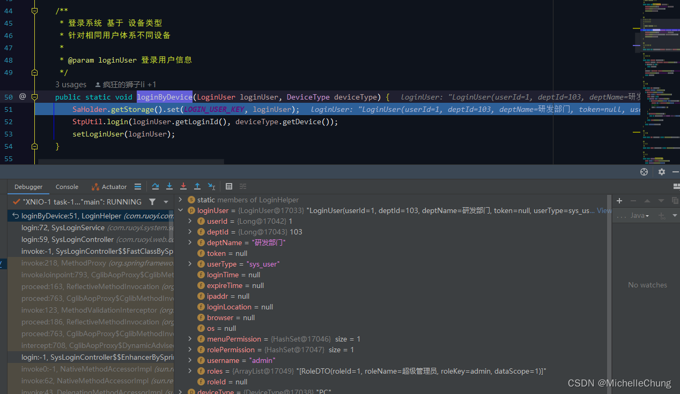Screen dimensions: 680x394
Task: Open the Evaluate Expression calculator icon
Action: (229, 186)
